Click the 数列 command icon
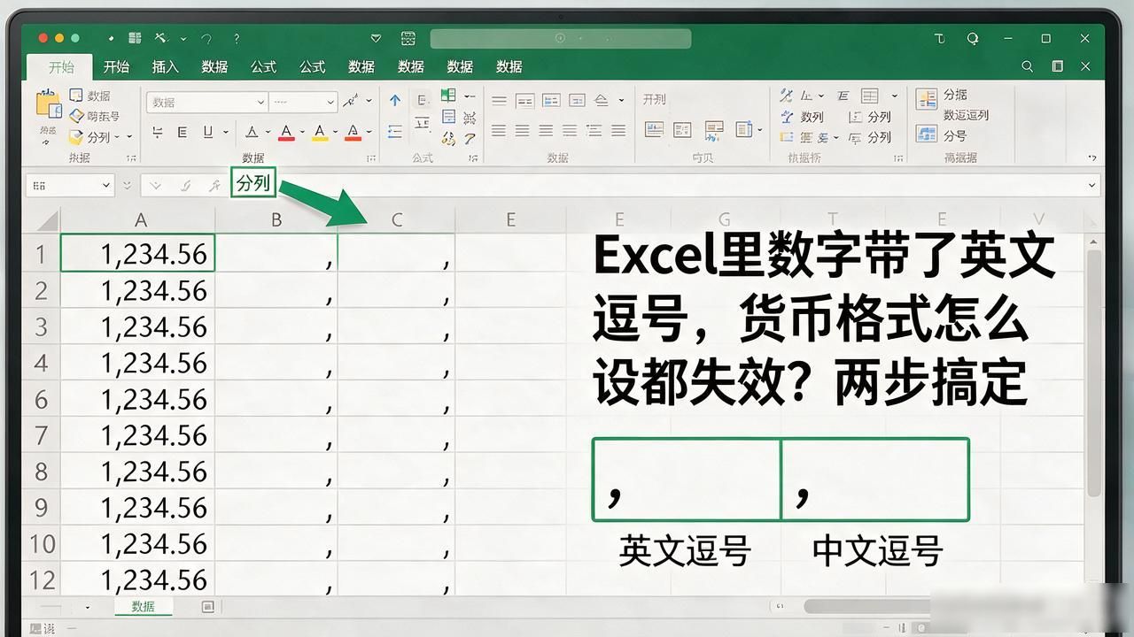This screenshot has width=1134, height=637. click(x=787, y=117)
